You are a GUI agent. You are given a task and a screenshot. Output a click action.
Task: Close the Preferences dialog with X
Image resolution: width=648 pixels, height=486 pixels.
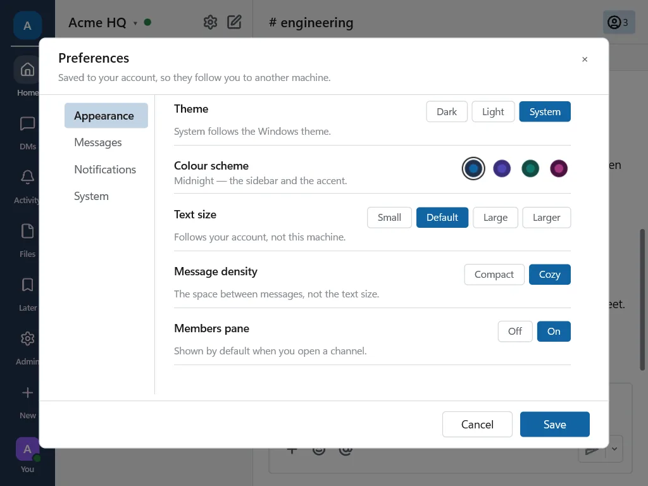point(584,59)
